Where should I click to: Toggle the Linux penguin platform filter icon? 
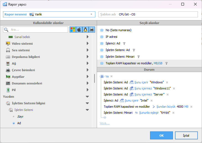85,30
